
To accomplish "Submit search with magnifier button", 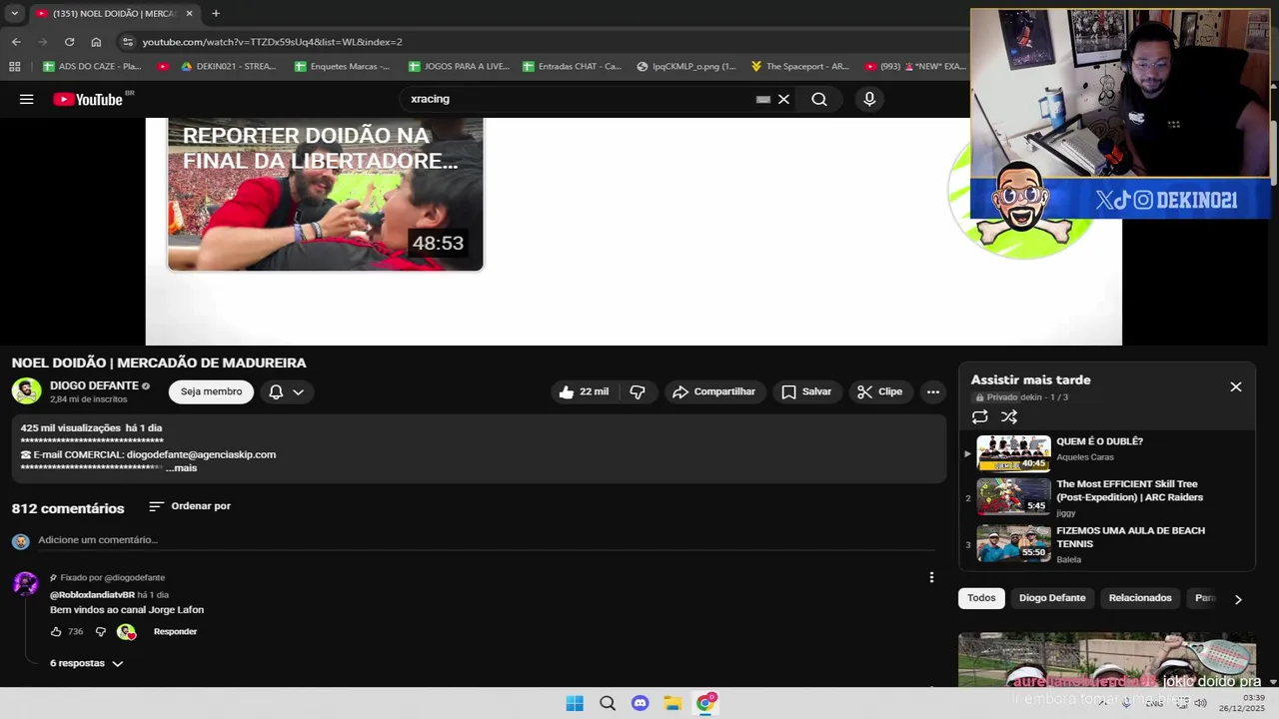I will point(819,99).
